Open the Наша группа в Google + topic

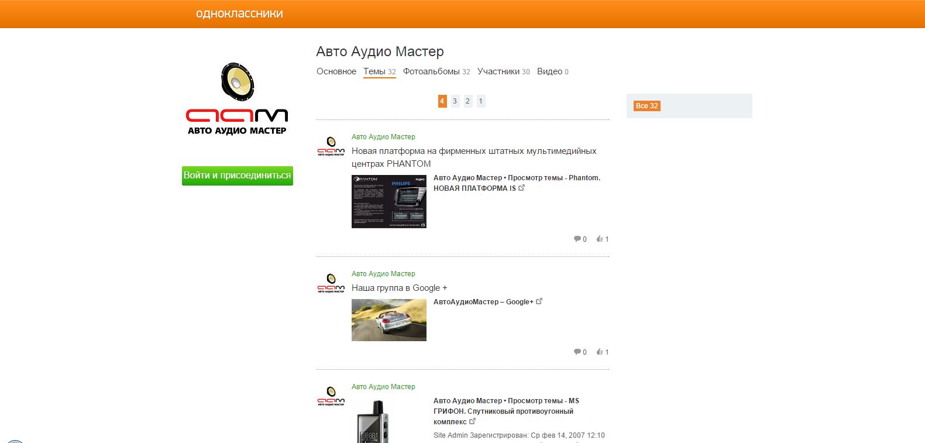(400, 288)
